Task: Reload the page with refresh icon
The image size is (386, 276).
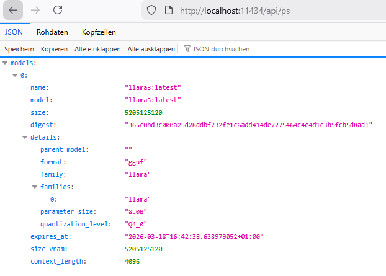Action: point(57,10)
